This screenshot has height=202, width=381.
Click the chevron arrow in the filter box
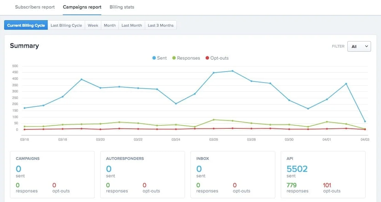367,46
